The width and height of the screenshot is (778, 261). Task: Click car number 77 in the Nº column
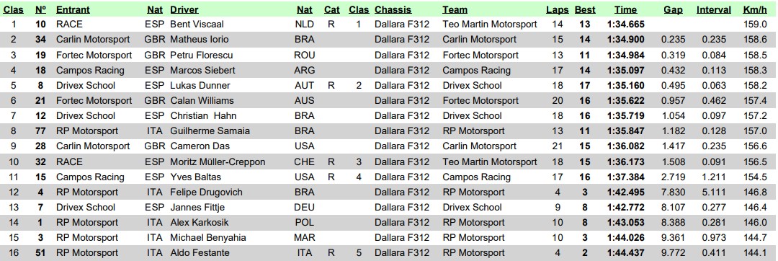click(x=40, y=131)
